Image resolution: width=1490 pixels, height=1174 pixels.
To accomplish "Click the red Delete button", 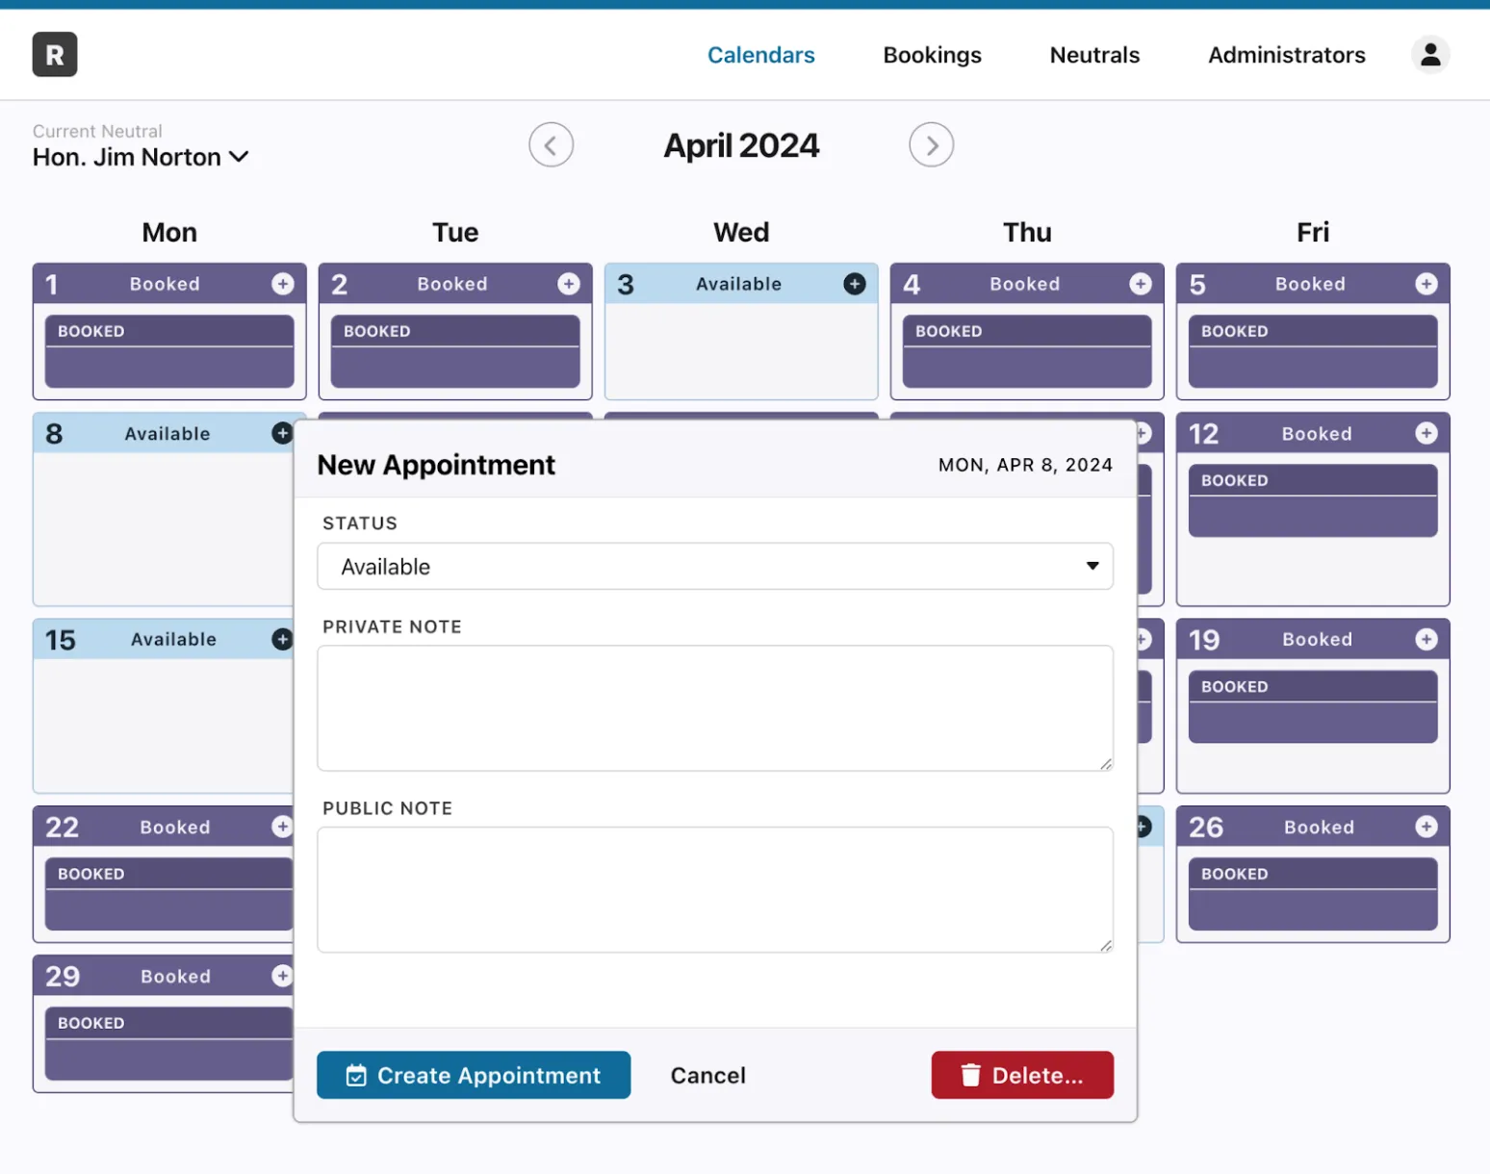I will tap(1022, 1075).
